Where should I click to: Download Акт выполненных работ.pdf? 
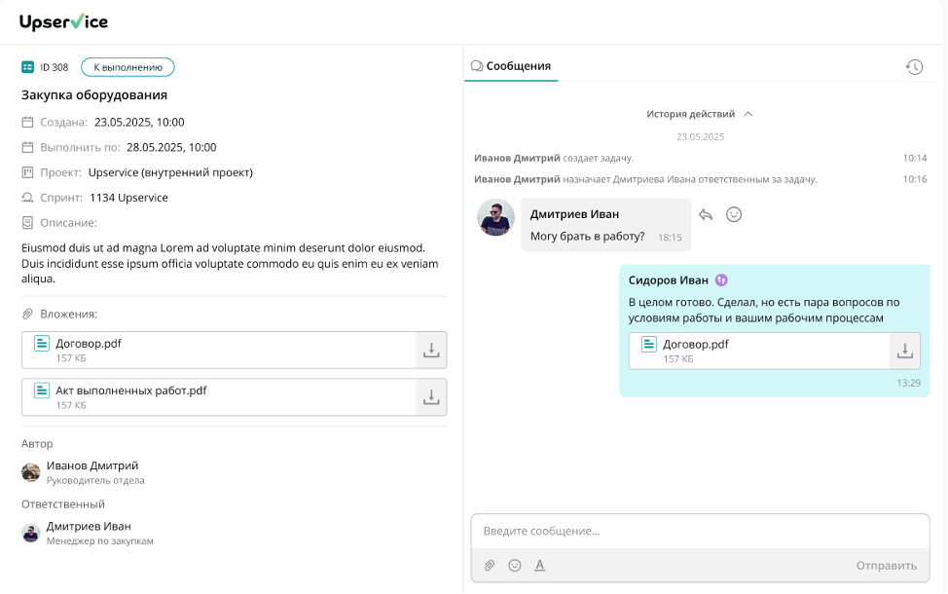pos(431,397)
